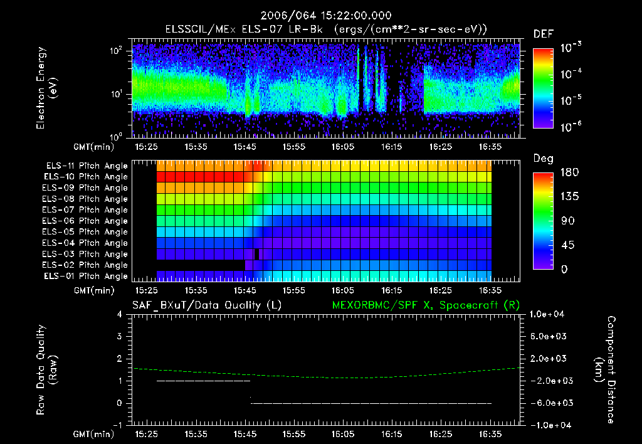The image size is (642, 444).
Task: Click the Raw Data Quality (Raw) axis label
Action: point(46,370)
